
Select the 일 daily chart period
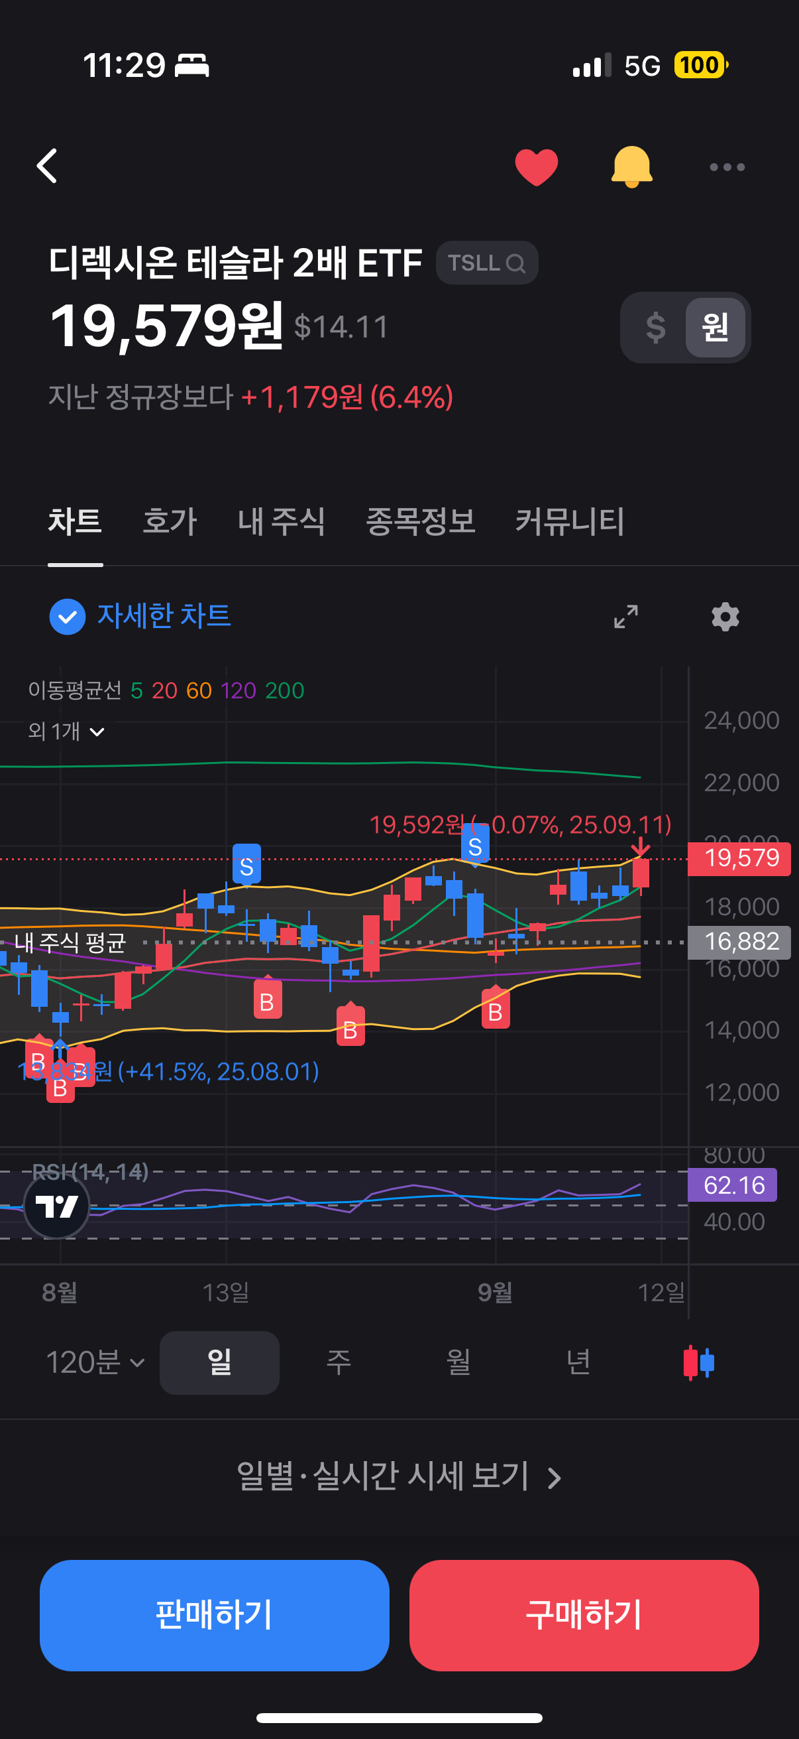pyautogui.click(x=220, y=1362)
